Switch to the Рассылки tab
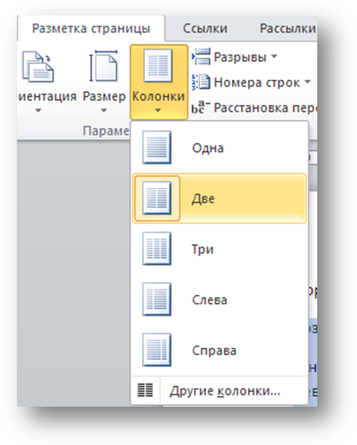Screen dimensions: 357x445 click(x=288, y=29)
